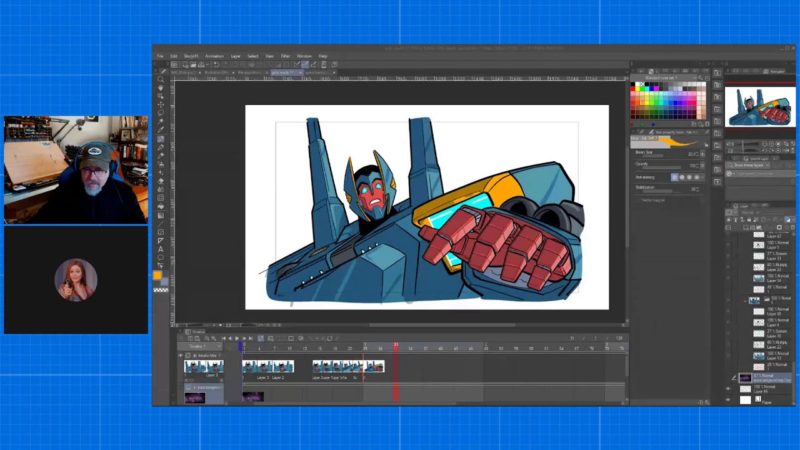Select the Lasso selection tool
This screenshot has height=450, width=800.
161,113
